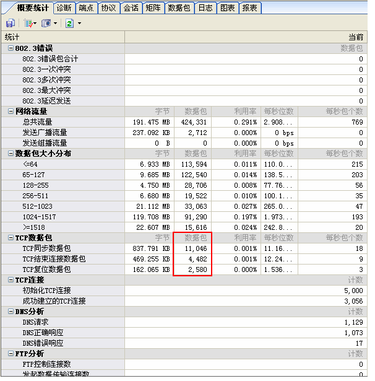This screenshot has width=375, height=381.
Task: Click the 3,056 established TCP connections value
Action: tap(353, 301)
